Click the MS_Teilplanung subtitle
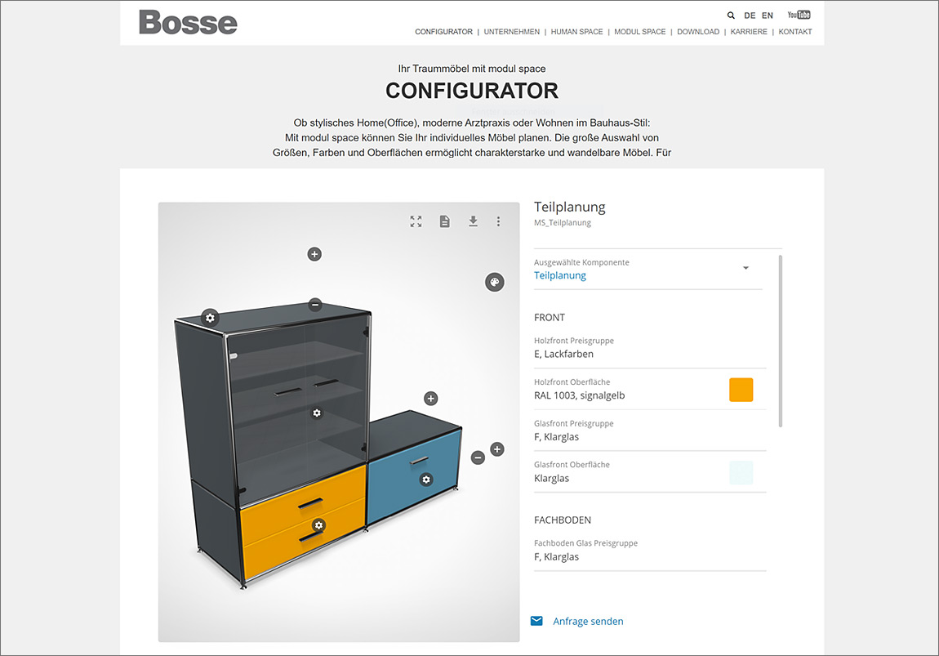Viewport: 939px width, 656px height. click(x=563, y=223)
